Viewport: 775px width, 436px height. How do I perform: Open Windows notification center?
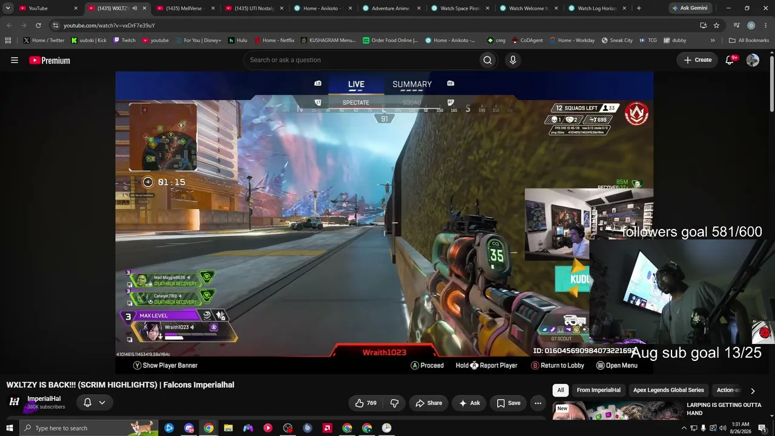pyautogui.click(x=762, y=428)
